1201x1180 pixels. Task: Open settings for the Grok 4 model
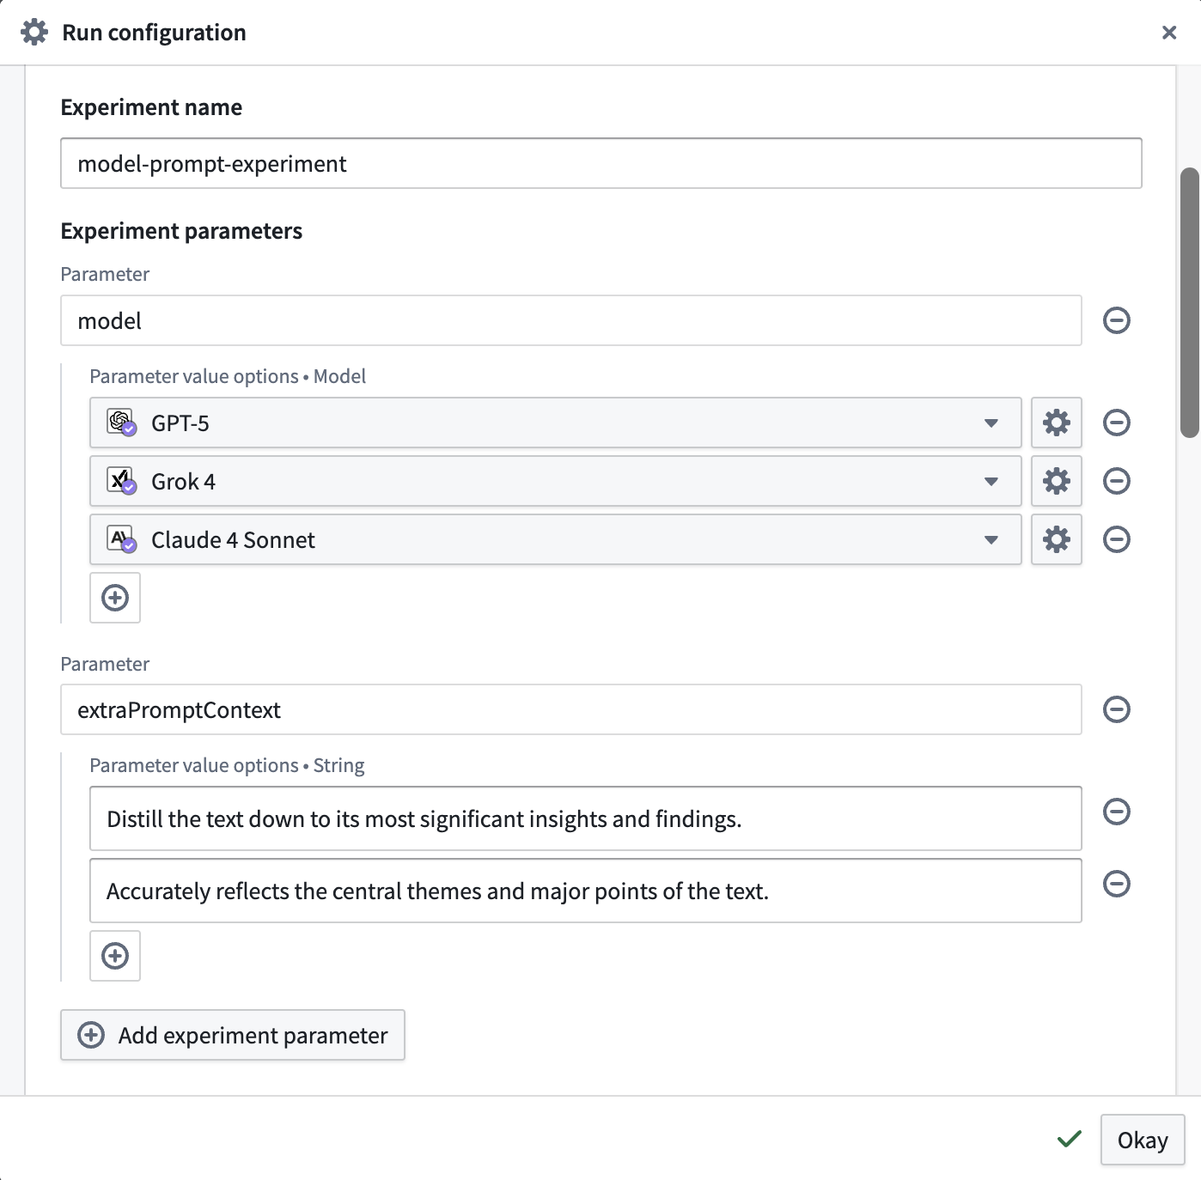tap(1056, 481)
